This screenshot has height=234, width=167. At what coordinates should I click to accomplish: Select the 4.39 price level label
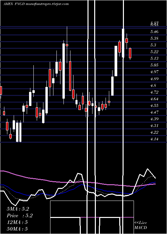[x=154, y=119]
